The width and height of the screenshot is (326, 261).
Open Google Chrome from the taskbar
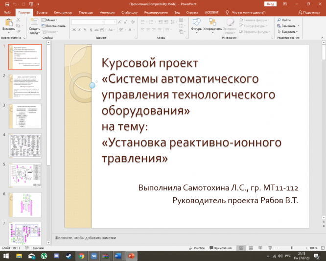pos(81,256)
